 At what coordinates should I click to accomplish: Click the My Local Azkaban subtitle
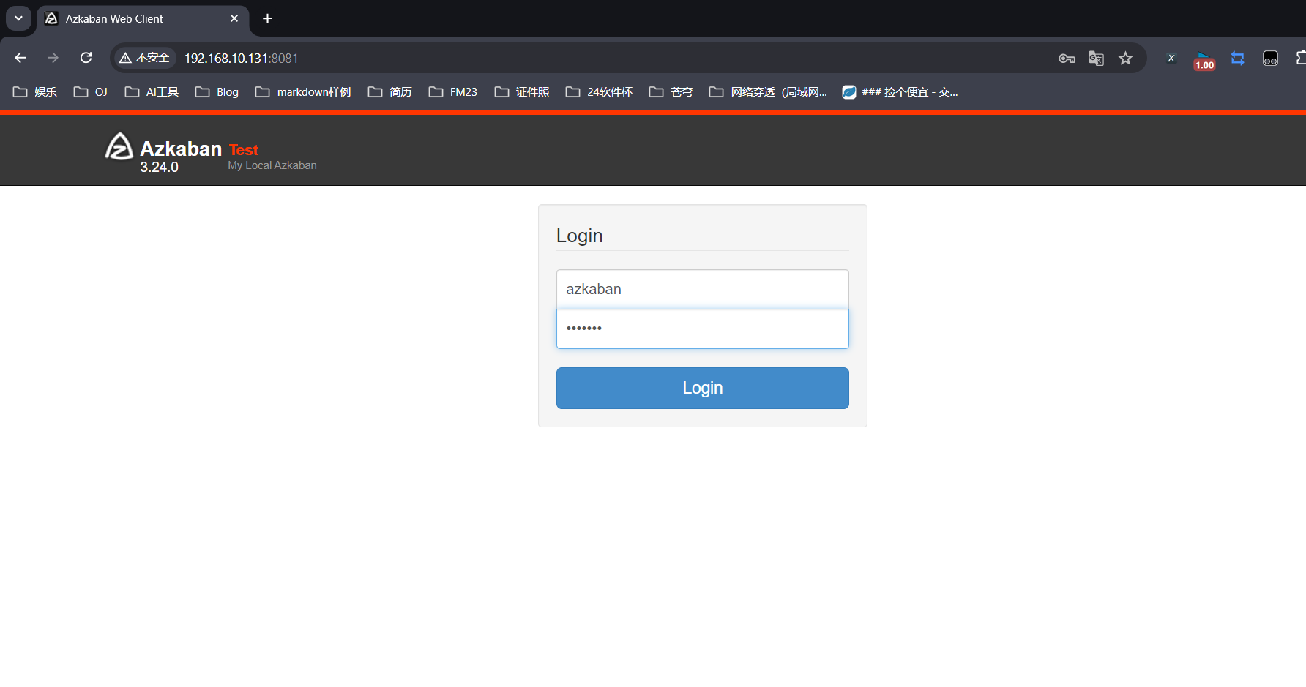272,165
